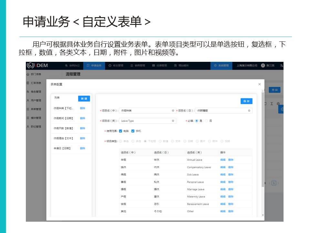Uncheck the 电脑 checkbox
The width and height of the screenshot is (310, 233).
(x=120, y=131)
